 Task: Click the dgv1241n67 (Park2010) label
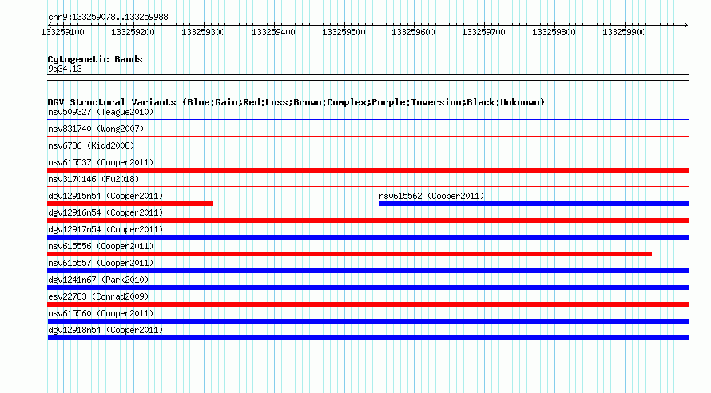tap(98, 280)
